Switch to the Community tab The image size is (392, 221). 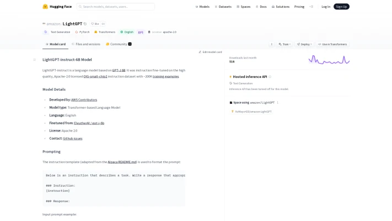click(119, 44)
